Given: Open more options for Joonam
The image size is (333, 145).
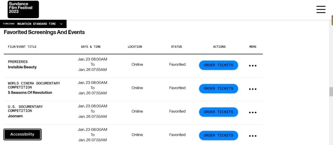Looking at the screenshot, I should (253, 112).
